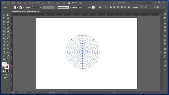Image resolution: width=169 pixels, height=95 pixels.
Task: Open the Edit menu
Action: click(13, 3)
